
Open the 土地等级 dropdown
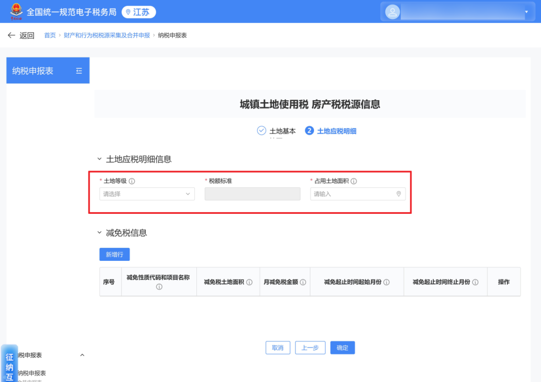147,194
